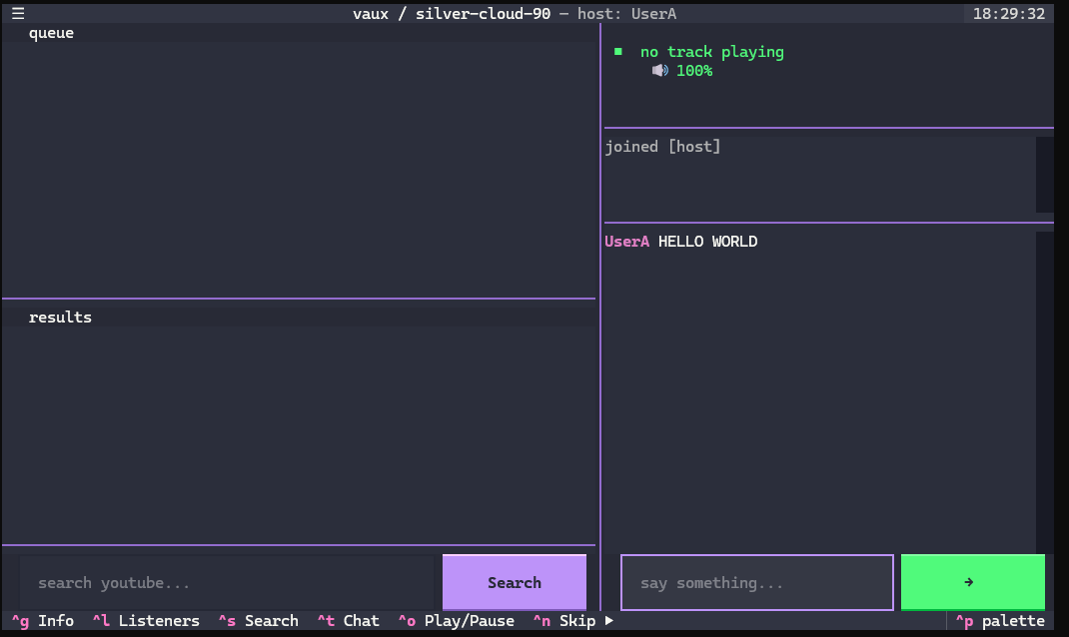Open the hamburger menu icon in header
The width and height of the screenshot is (1069, 637).
[x=18, y=14]
